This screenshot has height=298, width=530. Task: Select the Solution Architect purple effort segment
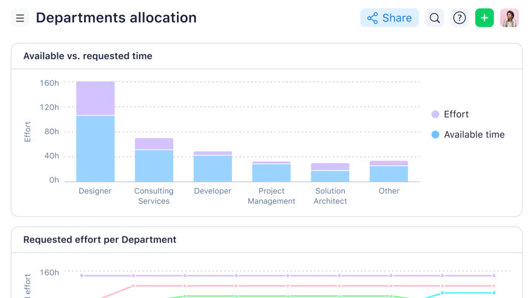330,167
